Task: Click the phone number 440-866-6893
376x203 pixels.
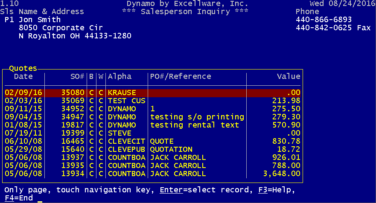Action: click(x=324, y=20)
